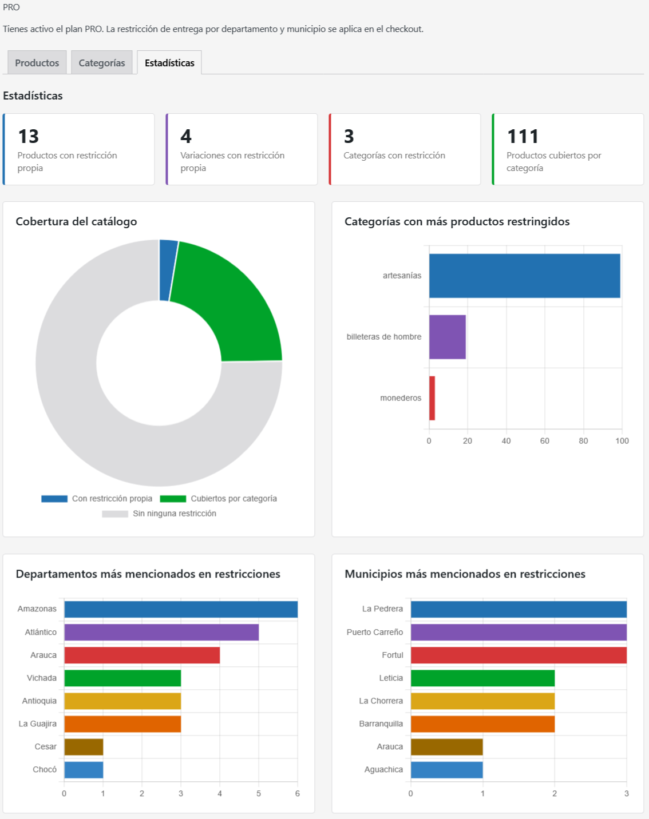The height and width of the screenshot is (819, 649).
Task: Click the monederos red bar
Action: click(432, 398)
